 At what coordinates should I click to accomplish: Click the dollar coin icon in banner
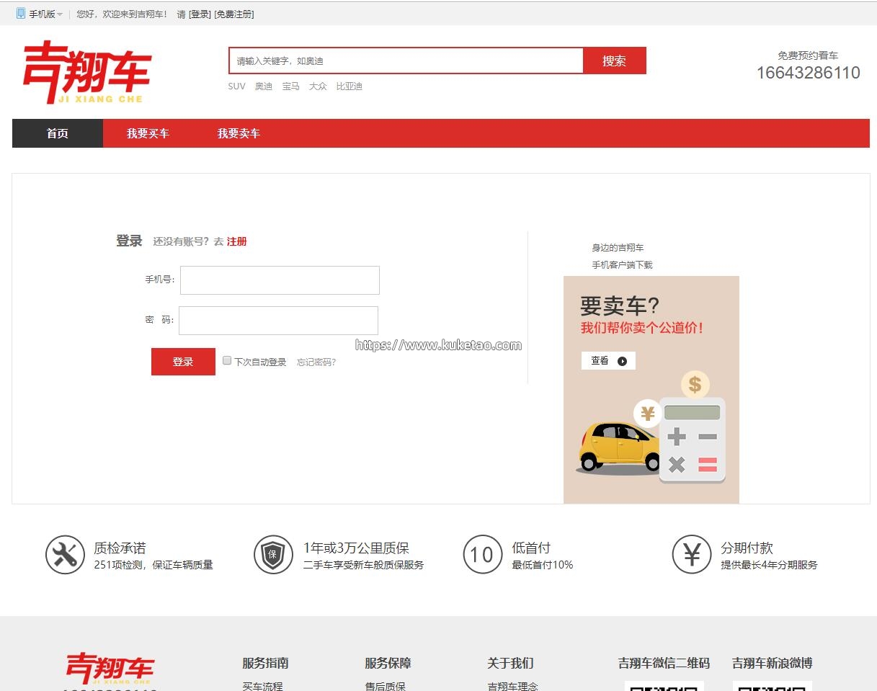tap(695, 384)
